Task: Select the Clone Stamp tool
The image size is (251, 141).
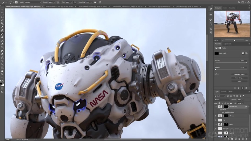Action: coord(2,37)
